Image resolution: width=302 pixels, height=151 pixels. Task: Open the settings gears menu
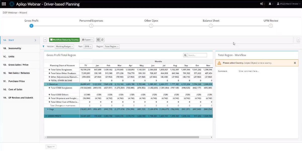[262, 4]
